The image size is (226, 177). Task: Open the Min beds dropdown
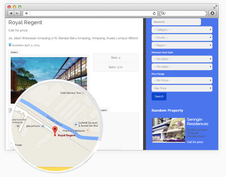pos(182,59)
